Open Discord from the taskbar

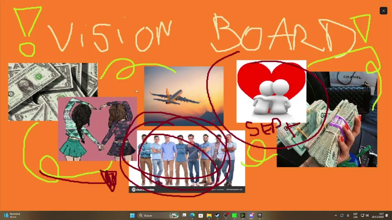[x=251, y=215]
